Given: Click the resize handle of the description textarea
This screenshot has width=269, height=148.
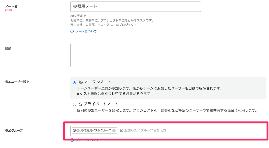Looking at the screenshot, I should pyautogui.click(x=265, y=65).
